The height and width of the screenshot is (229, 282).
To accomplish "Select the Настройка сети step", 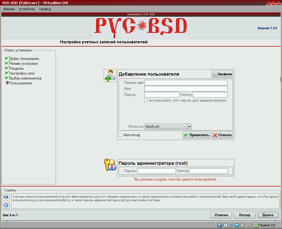I will [22, 73].
